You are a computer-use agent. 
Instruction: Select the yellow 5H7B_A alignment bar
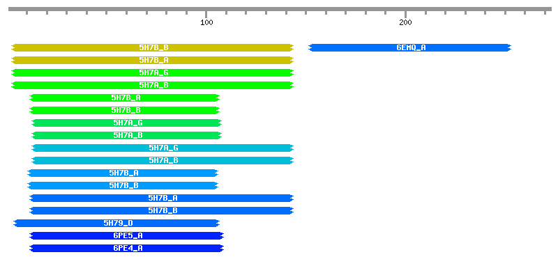pyautogui.click(x=152, y=60)
